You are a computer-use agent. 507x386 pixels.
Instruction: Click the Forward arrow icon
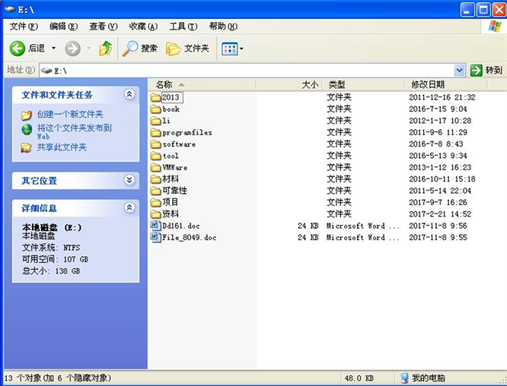click(73, 49)
